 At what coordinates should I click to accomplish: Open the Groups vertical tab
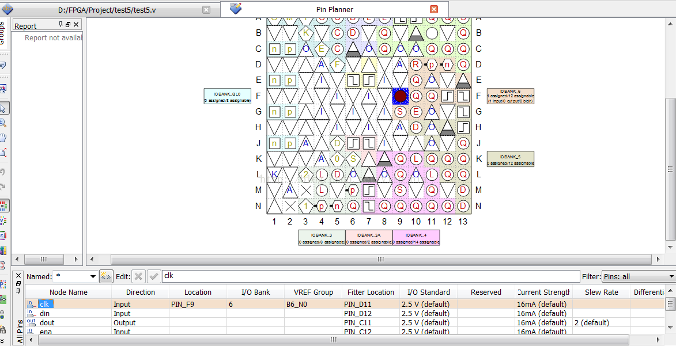(2, 33)
